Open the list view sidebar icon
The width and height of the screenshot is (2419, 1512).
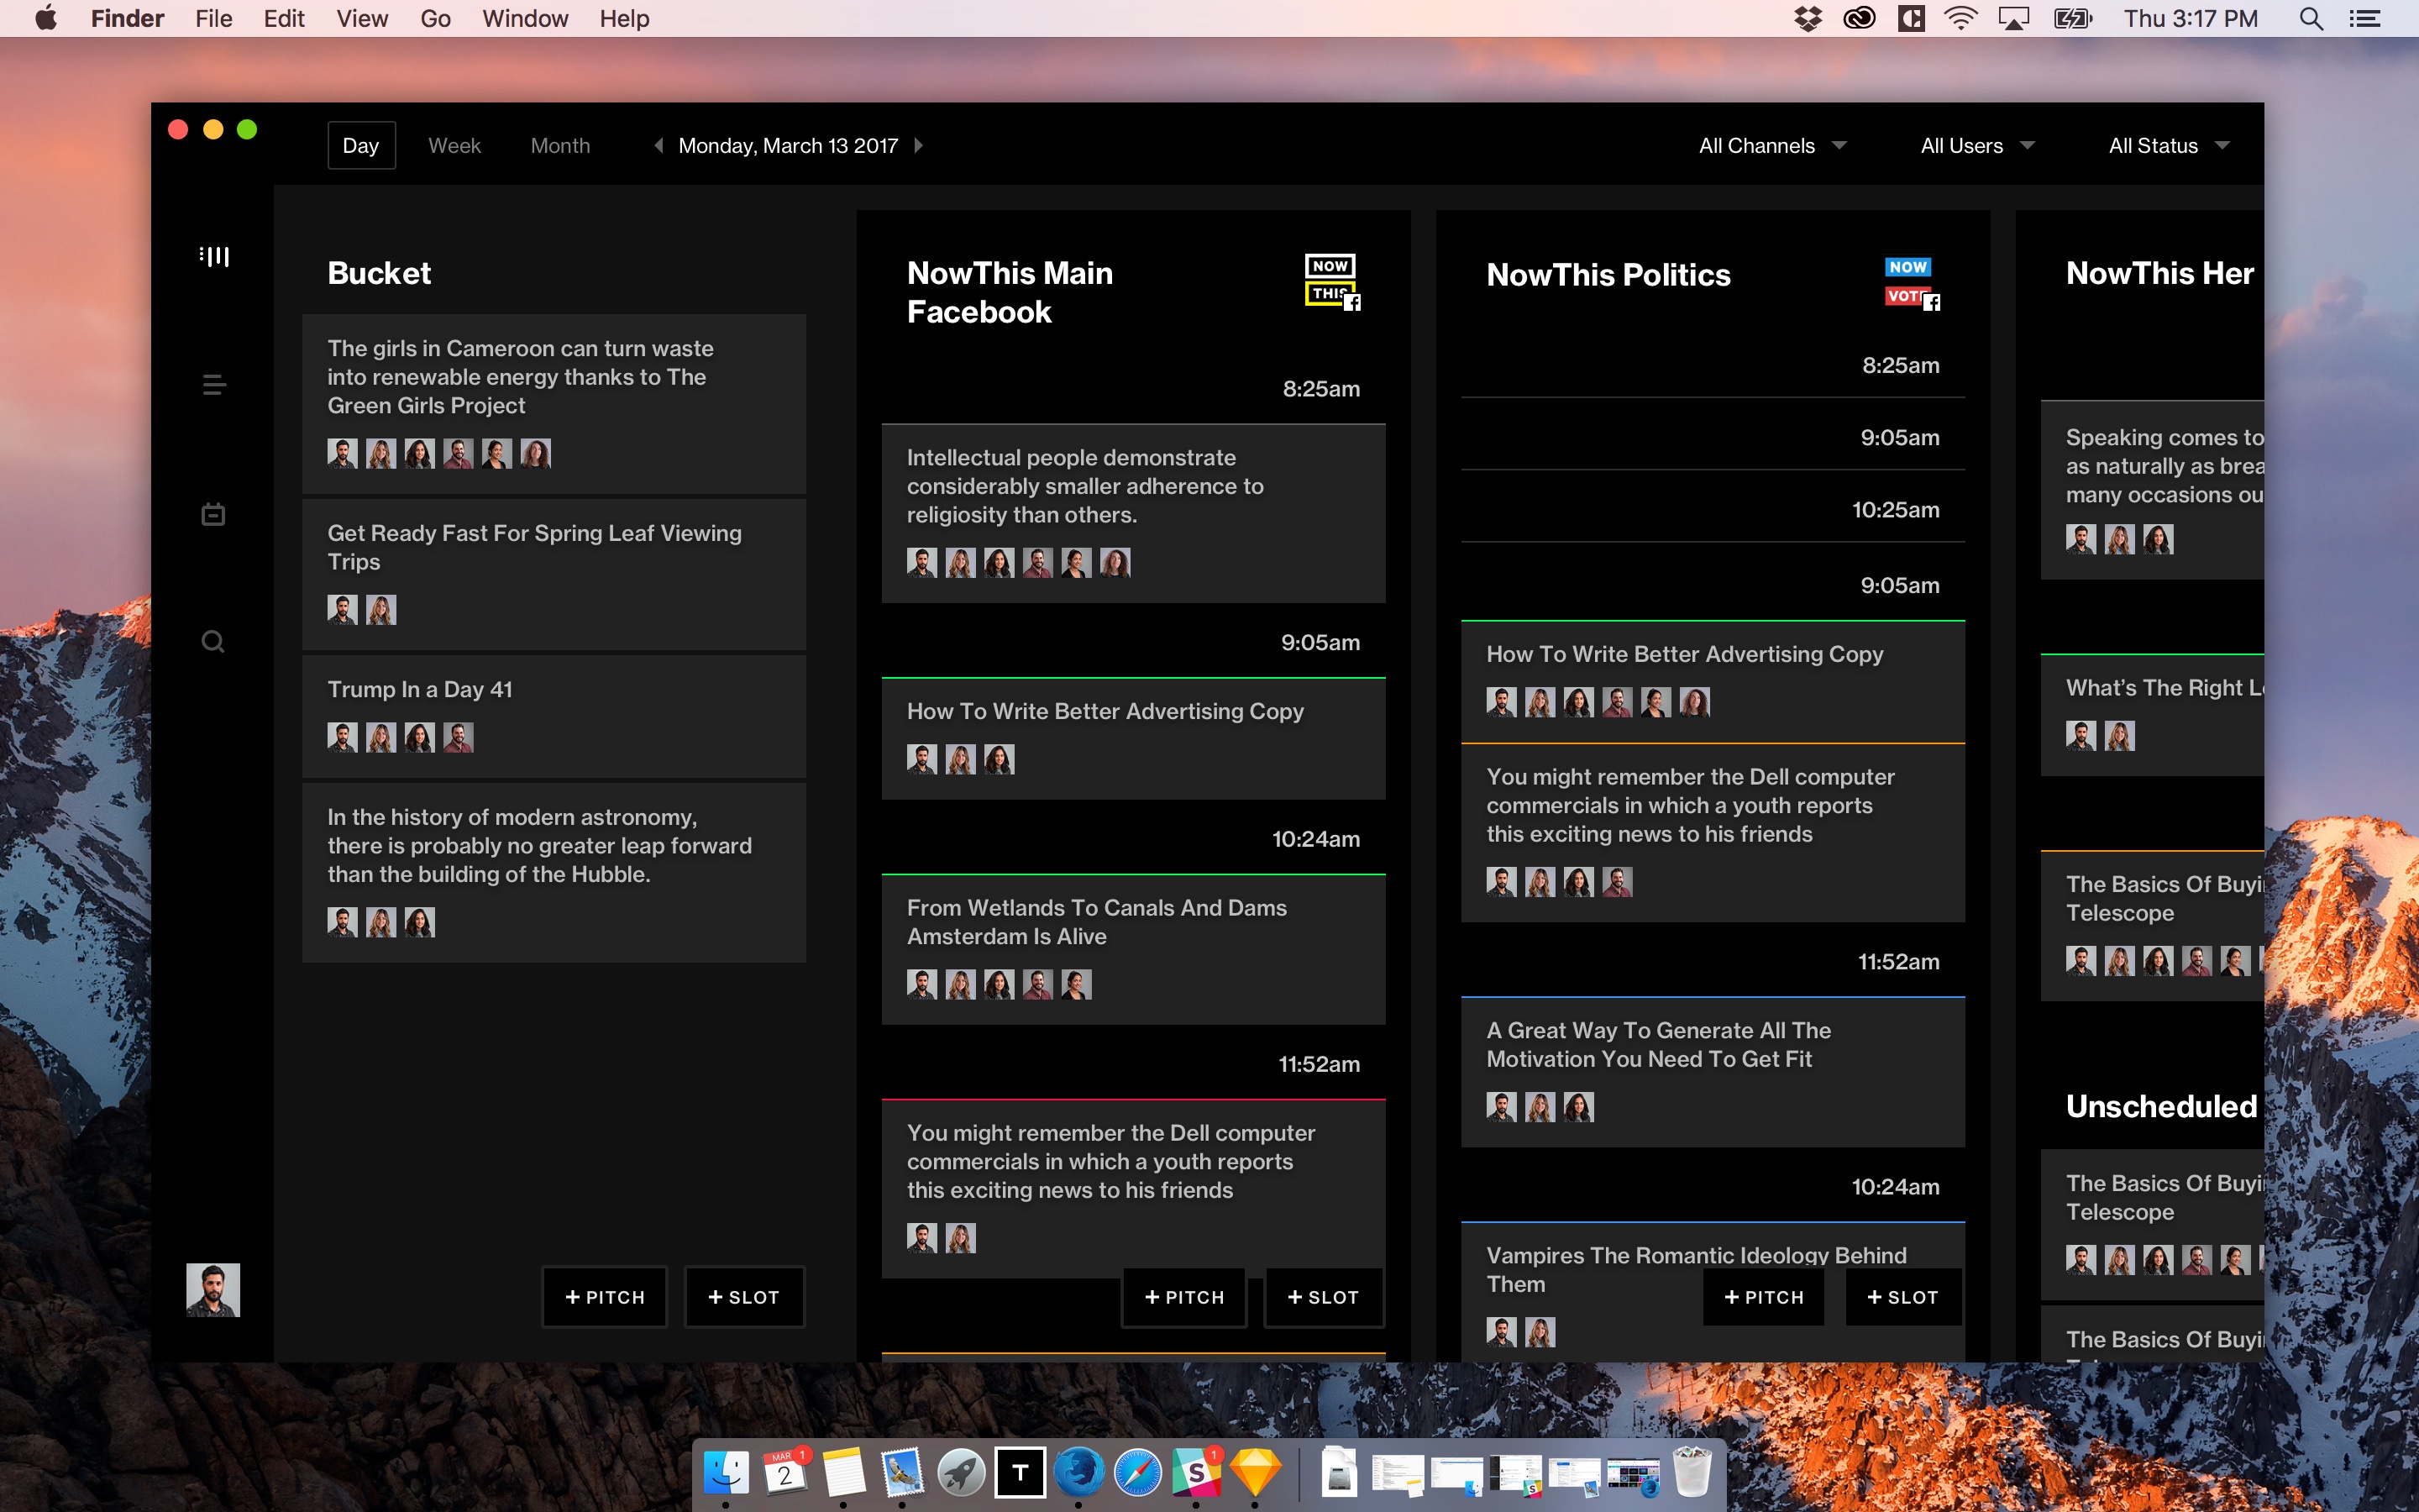[x=214, y=384]
